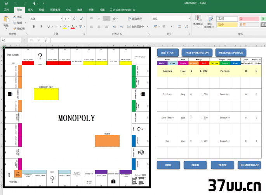This screenshot has width=266, height=195.
Task: Apply italic formatting
Action: [41, 26]
